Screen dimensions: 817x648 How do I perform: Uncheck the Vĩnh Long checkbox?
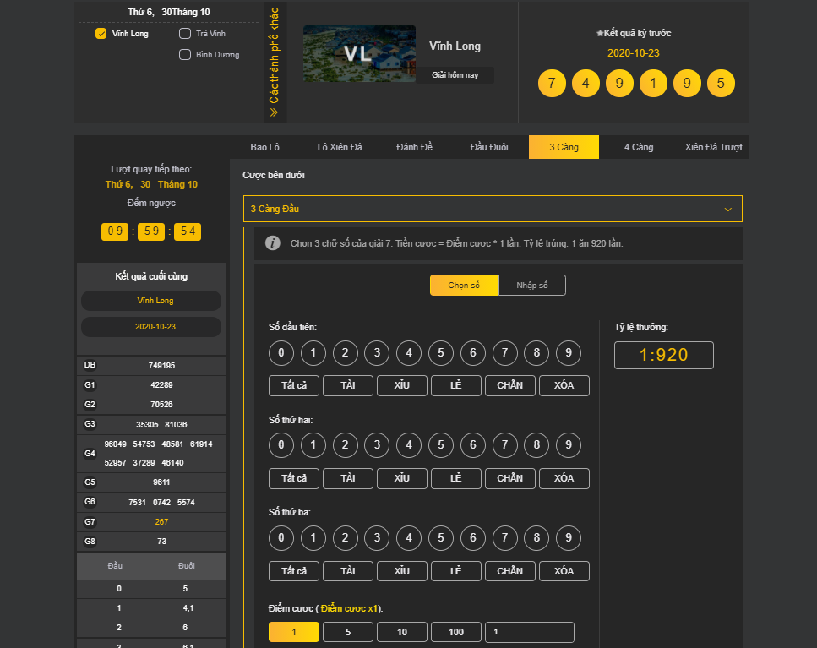coord(101,34)
